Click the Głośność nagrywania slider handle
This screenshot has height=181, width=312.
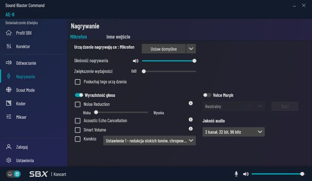coord(194,61)
